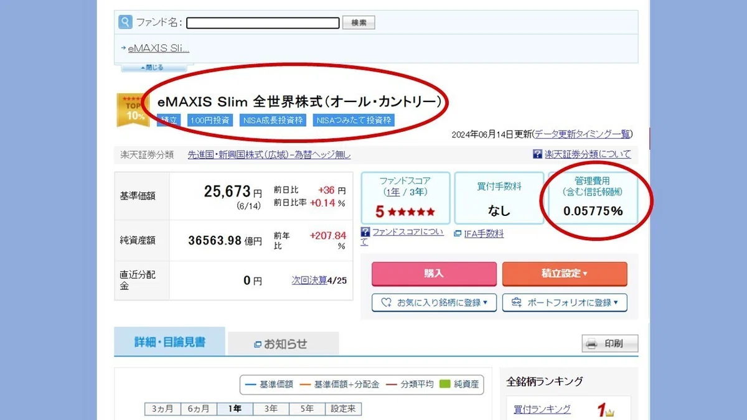Click the pink 購入 button
Screen dimensions: 747x420
pyautogui.click(x=434, y=274)
